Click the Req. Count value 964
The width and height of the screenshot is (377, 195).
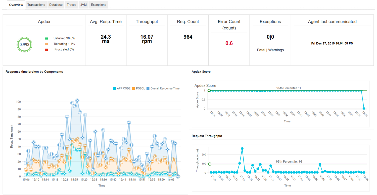tap(188, 37)
